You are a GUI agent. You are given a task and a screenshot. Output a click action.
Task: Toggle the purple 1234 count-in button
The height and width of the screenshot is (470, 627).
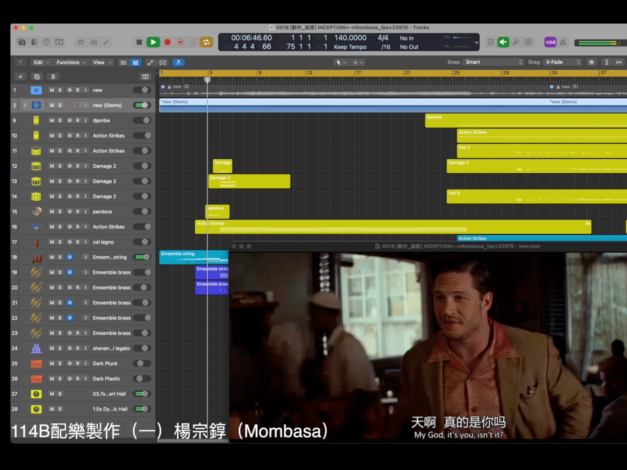550,42
